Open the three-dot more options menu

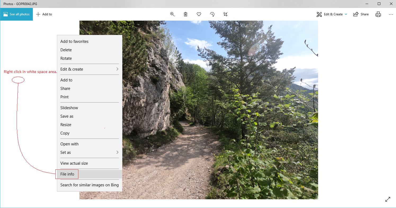[391, 15]
